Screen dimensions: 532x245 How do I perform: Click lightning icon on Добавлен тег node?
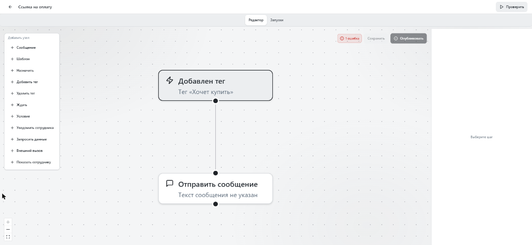pos(170,80)
